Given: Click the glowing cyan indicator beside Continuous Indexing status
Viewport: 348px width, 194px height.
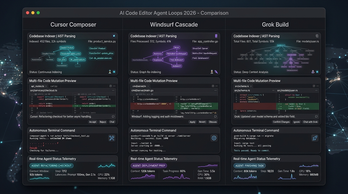Looking at the screenshot, I should [x=114, y=72].
